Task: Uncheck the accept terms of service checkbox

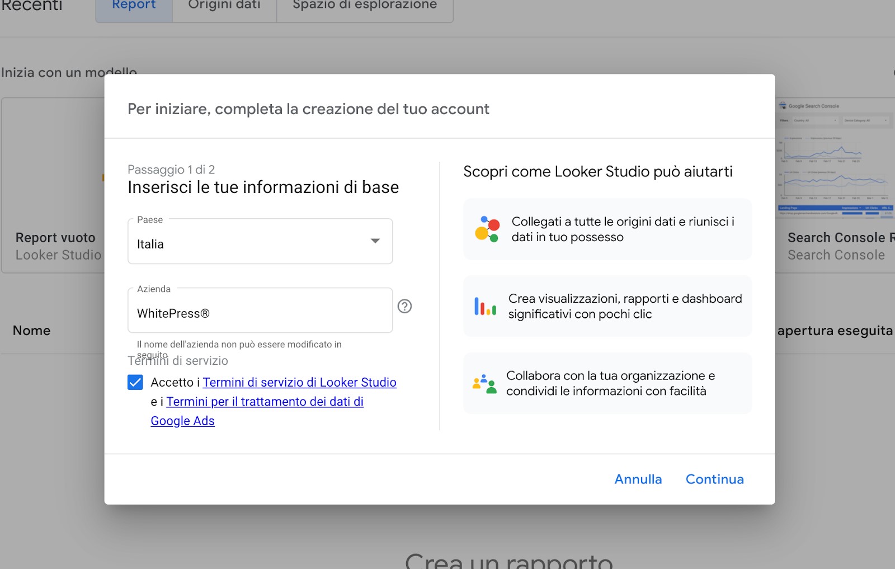Action: (x=135, y=382)
